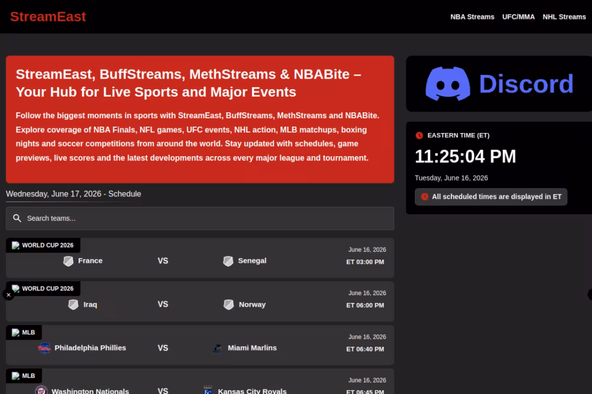Click the Search teams input field
Screen dimensions: 592x394
click(x=200, y=218)
